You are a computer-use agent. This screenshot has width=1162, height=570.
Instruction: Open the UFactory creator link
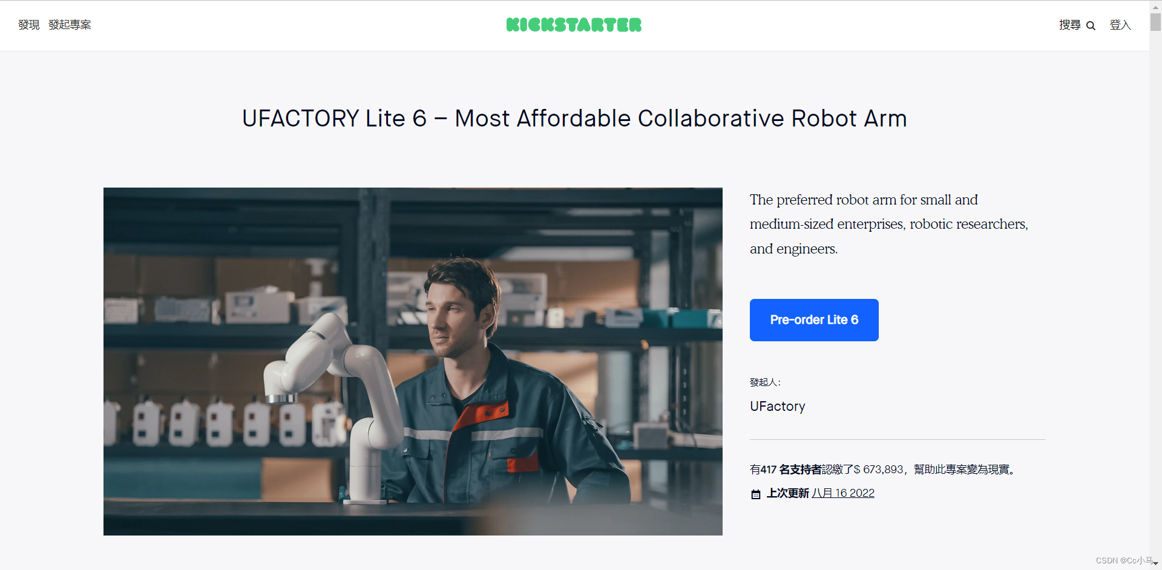point(778,406)
